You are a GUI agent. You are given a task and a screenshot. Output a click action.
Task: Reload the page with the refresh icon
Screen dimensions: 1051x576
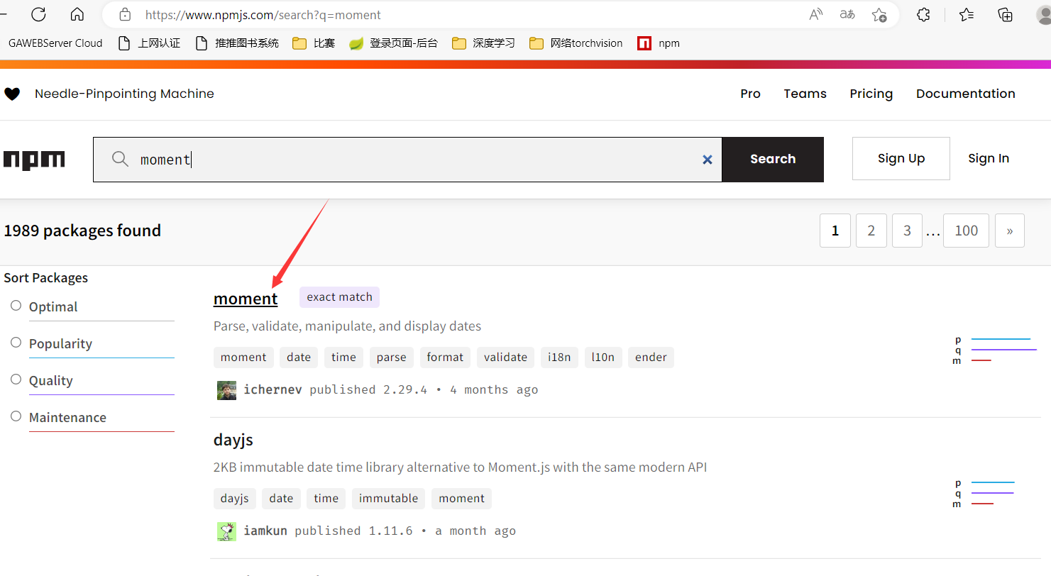(38, 14)
